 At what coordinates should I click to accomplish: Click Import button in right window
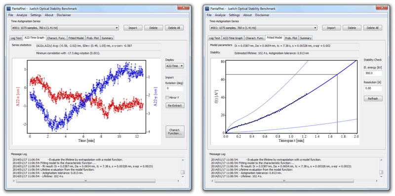(331, 28)
